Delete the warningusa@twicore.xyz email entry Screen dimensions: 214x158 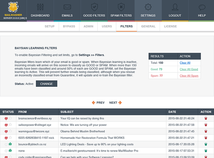(x=206, y=131)
